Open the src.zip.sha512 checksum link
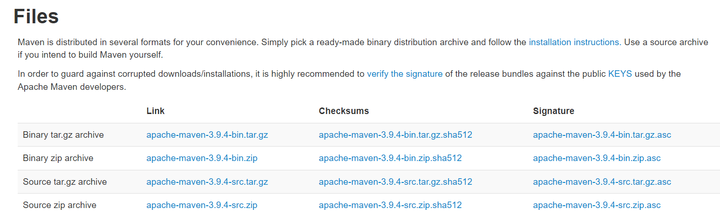720x222 pixels. [x=390, y=205]
